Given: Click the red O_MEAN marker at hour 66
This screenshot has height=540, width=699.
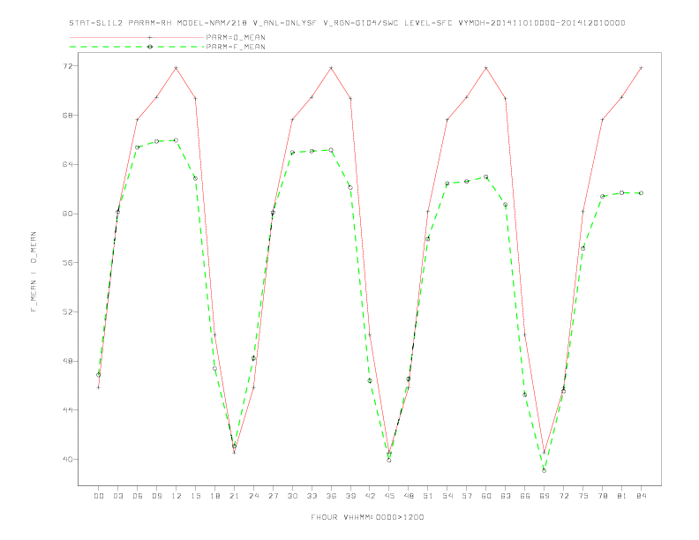Looking at the screenshot, I should pos(525,334).
